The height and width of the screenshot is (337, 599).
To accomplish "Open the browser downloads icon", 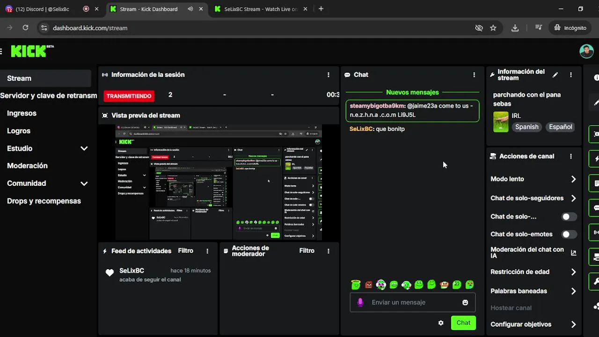I will [x=515, y=28].
